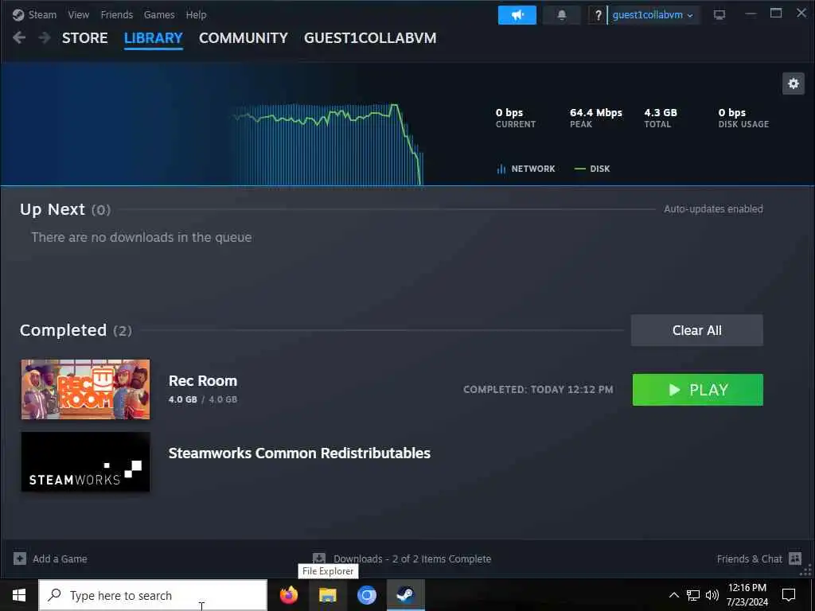Click 'There are no downloads in the queue'
This screenshot has width=815, height=611.
tap(142, 237)
